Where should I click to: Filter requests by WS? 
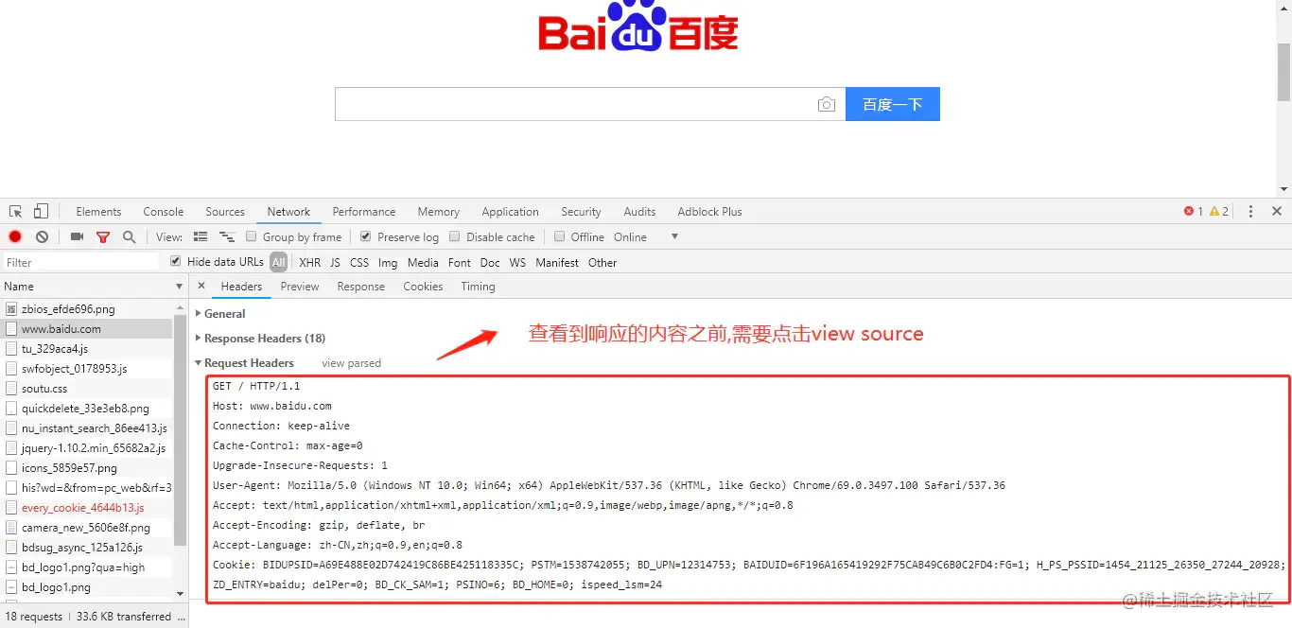click(x=517, y=262)
